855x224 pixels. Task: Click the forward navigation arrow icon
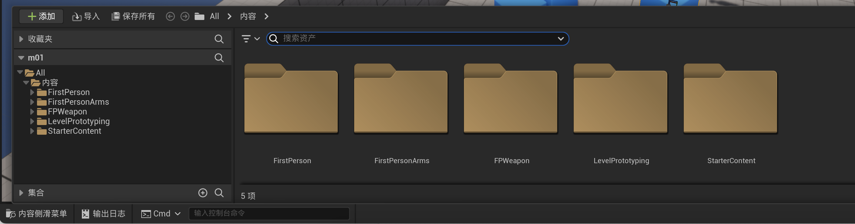[185, 16]
